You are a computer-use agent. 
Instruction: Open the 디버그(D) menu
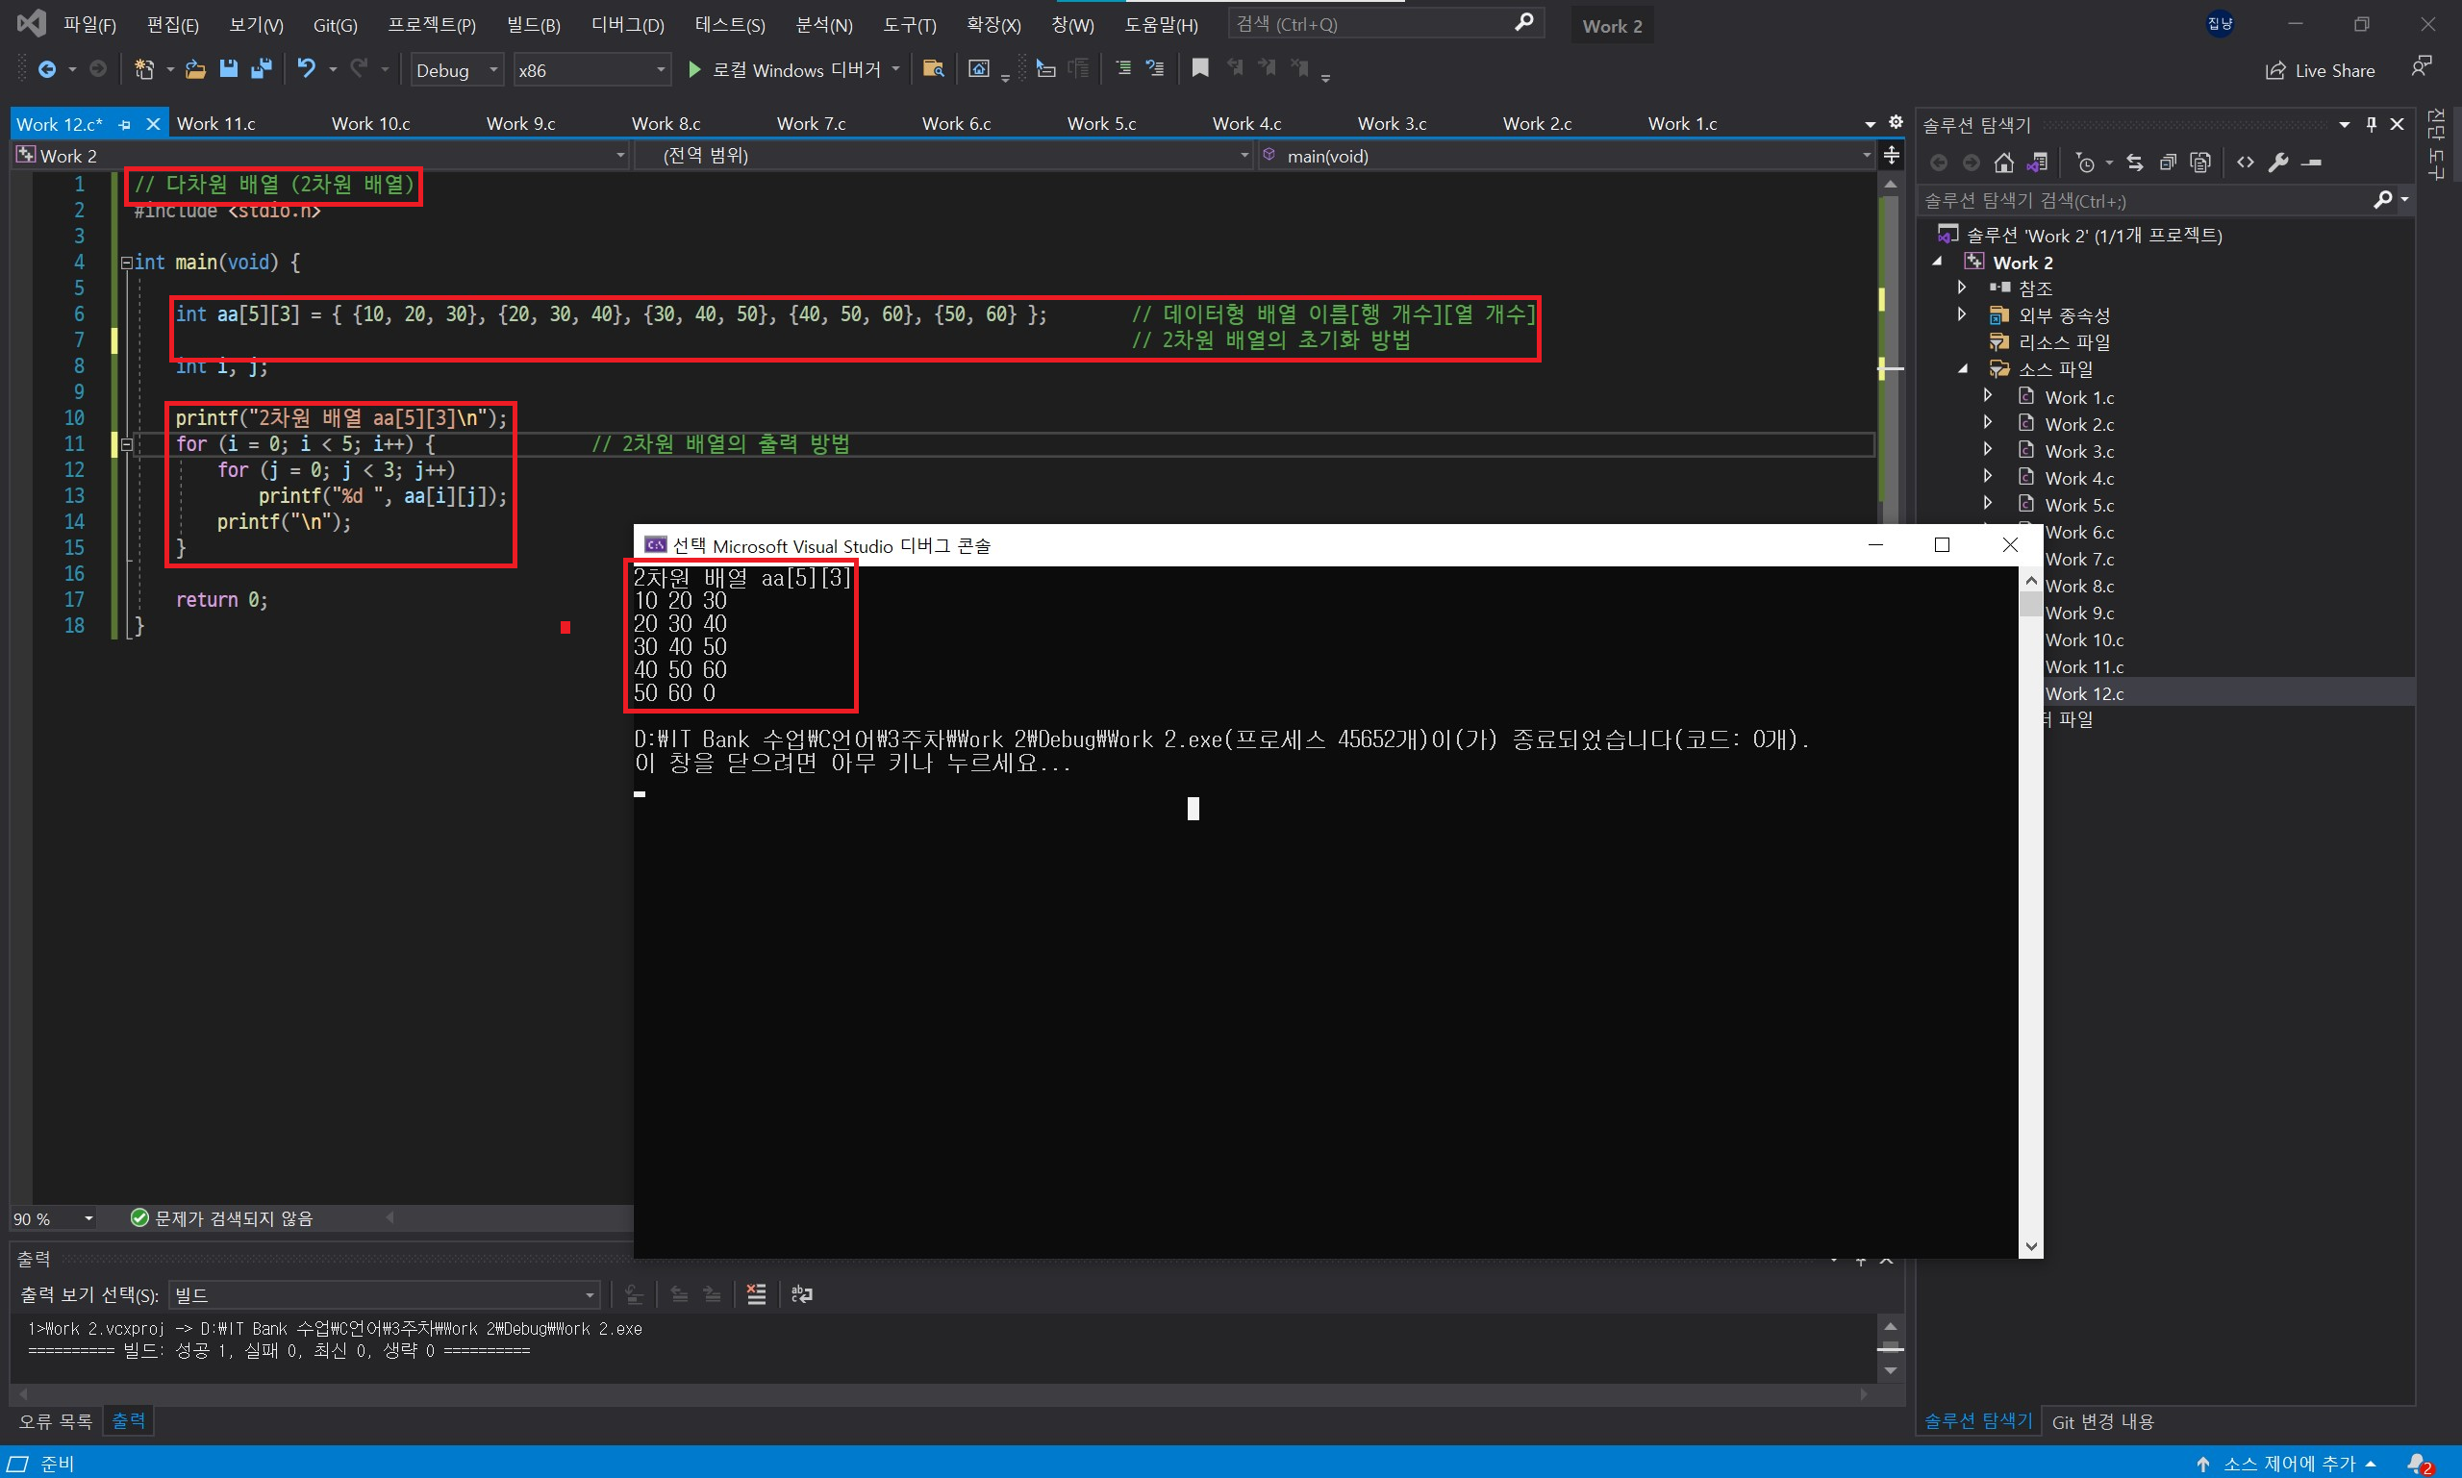(x=627, y=25)
